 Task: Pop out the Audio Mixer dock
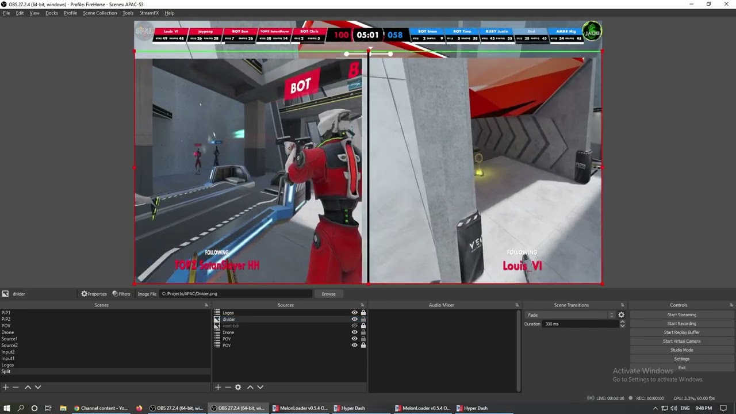pos(517,305)
